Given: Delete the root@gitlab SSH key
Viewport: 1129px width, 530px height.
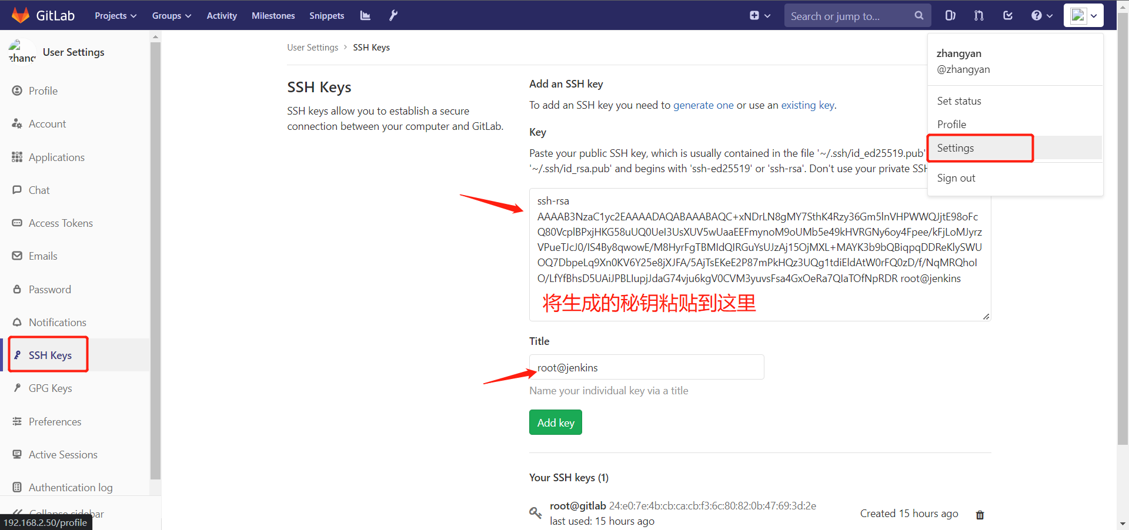Looking at the screenshot, I should (980, 515).
